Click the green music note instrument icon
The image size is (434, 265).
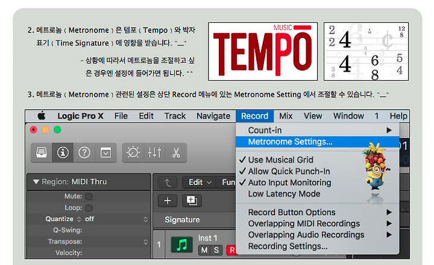coord(182,245)
